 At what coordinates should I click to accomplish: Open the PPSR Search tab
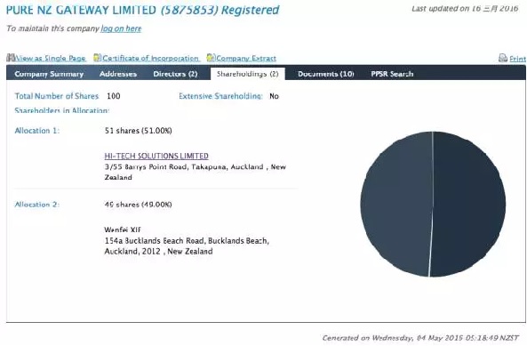tap(392, 74)
